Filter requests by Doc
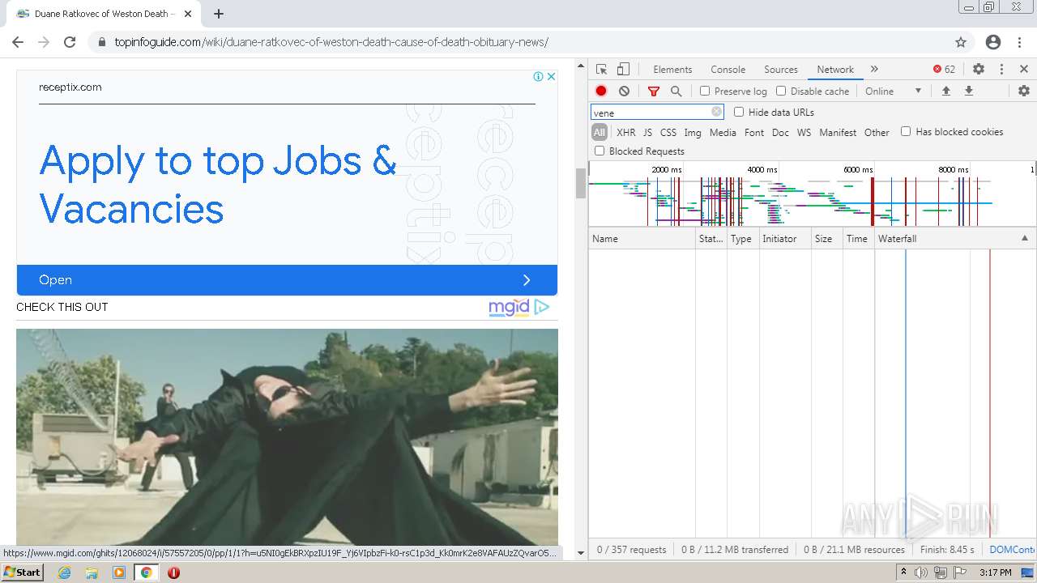1037x583 pixels. point(780,133)
